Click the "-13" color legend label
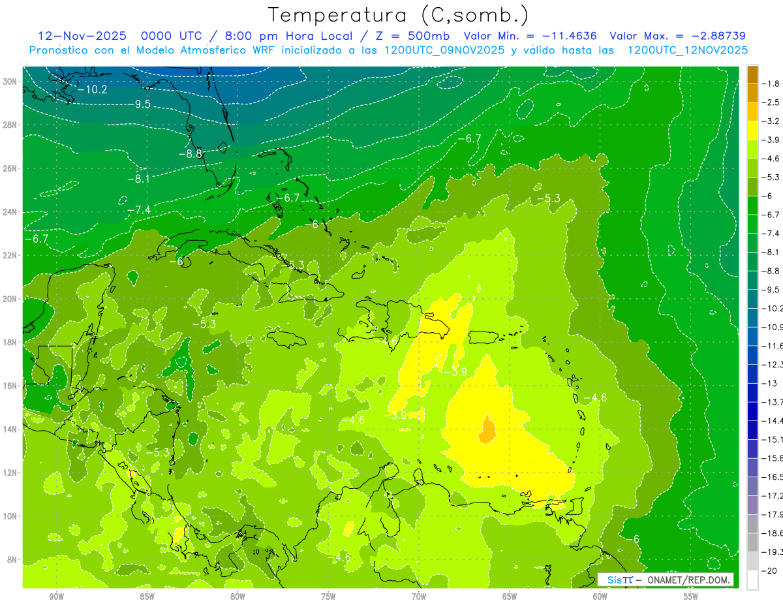 point(769,383)
